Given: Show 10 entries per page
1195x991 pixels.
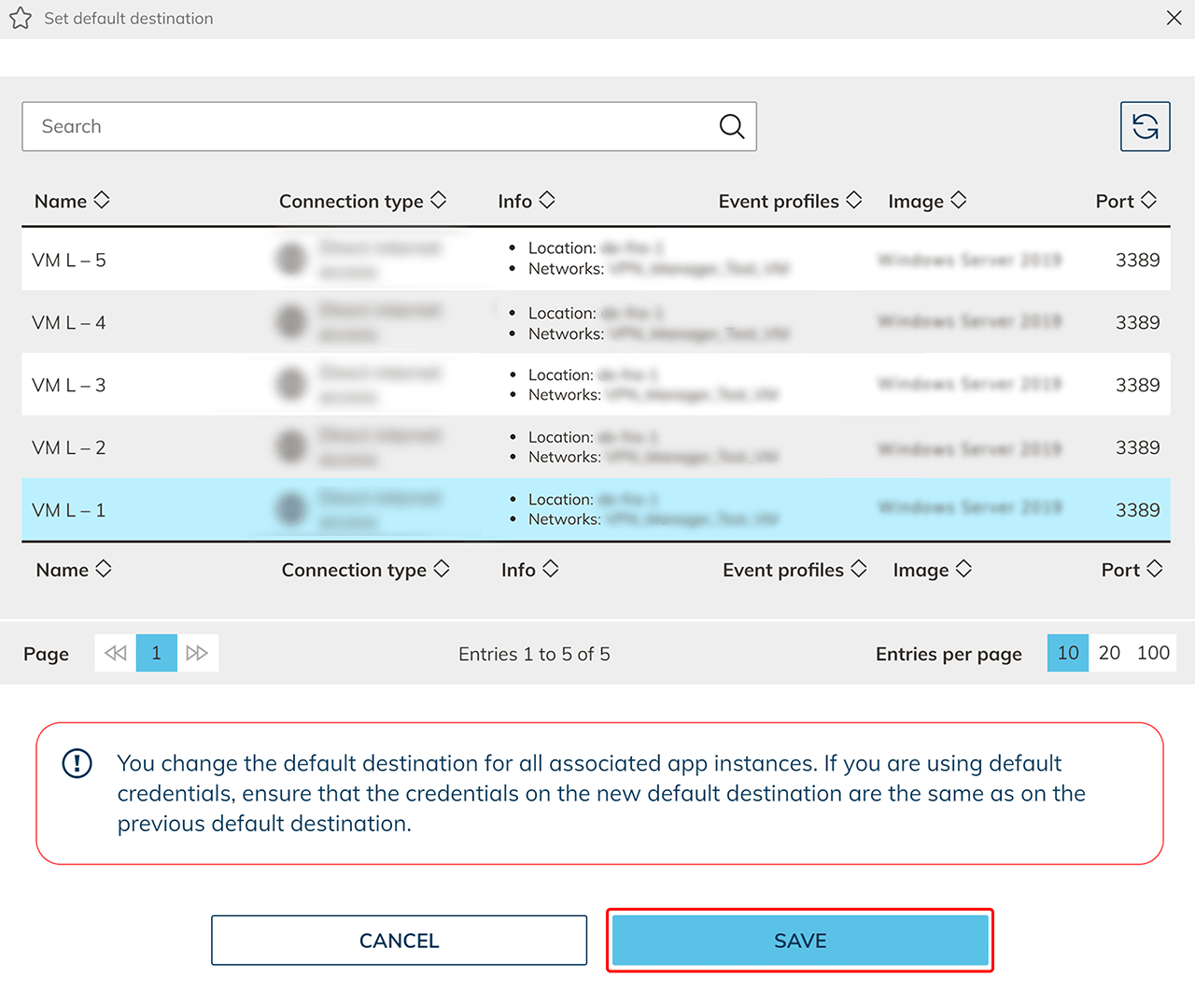Looking at the screenshot, I should 1067,653.
